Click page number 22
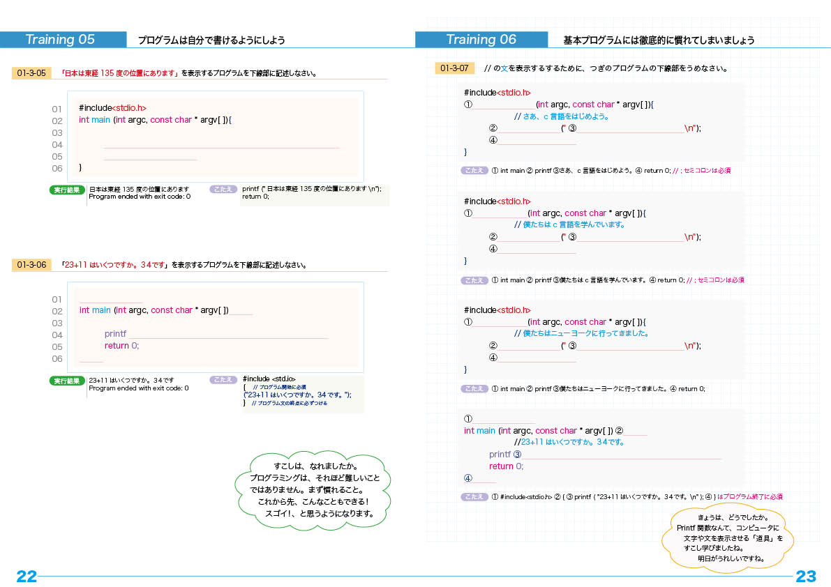The image size is (831, 587). click(27, 577)
